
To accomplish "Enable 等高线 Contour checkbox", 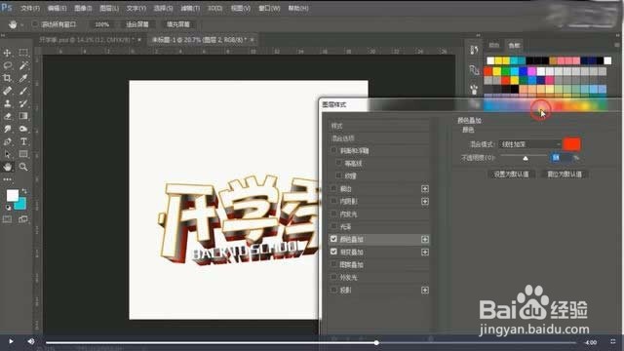I will pyautogui.click(x=338, y=163).
